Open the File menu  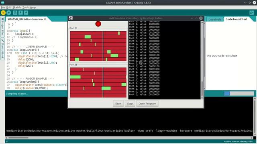(3, 7)
